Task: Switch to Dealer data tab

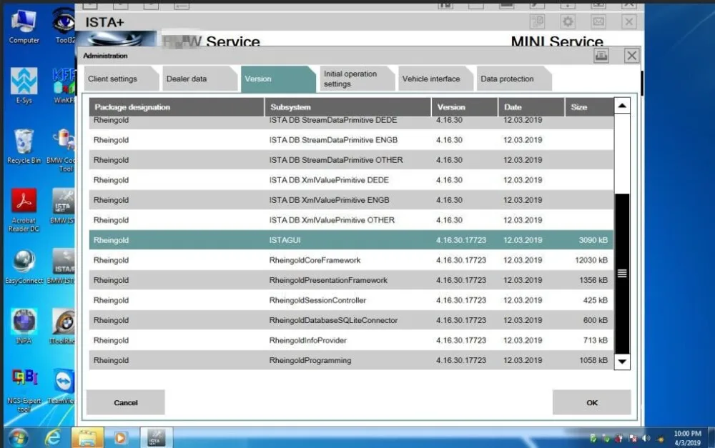Action: pos(199,79)
